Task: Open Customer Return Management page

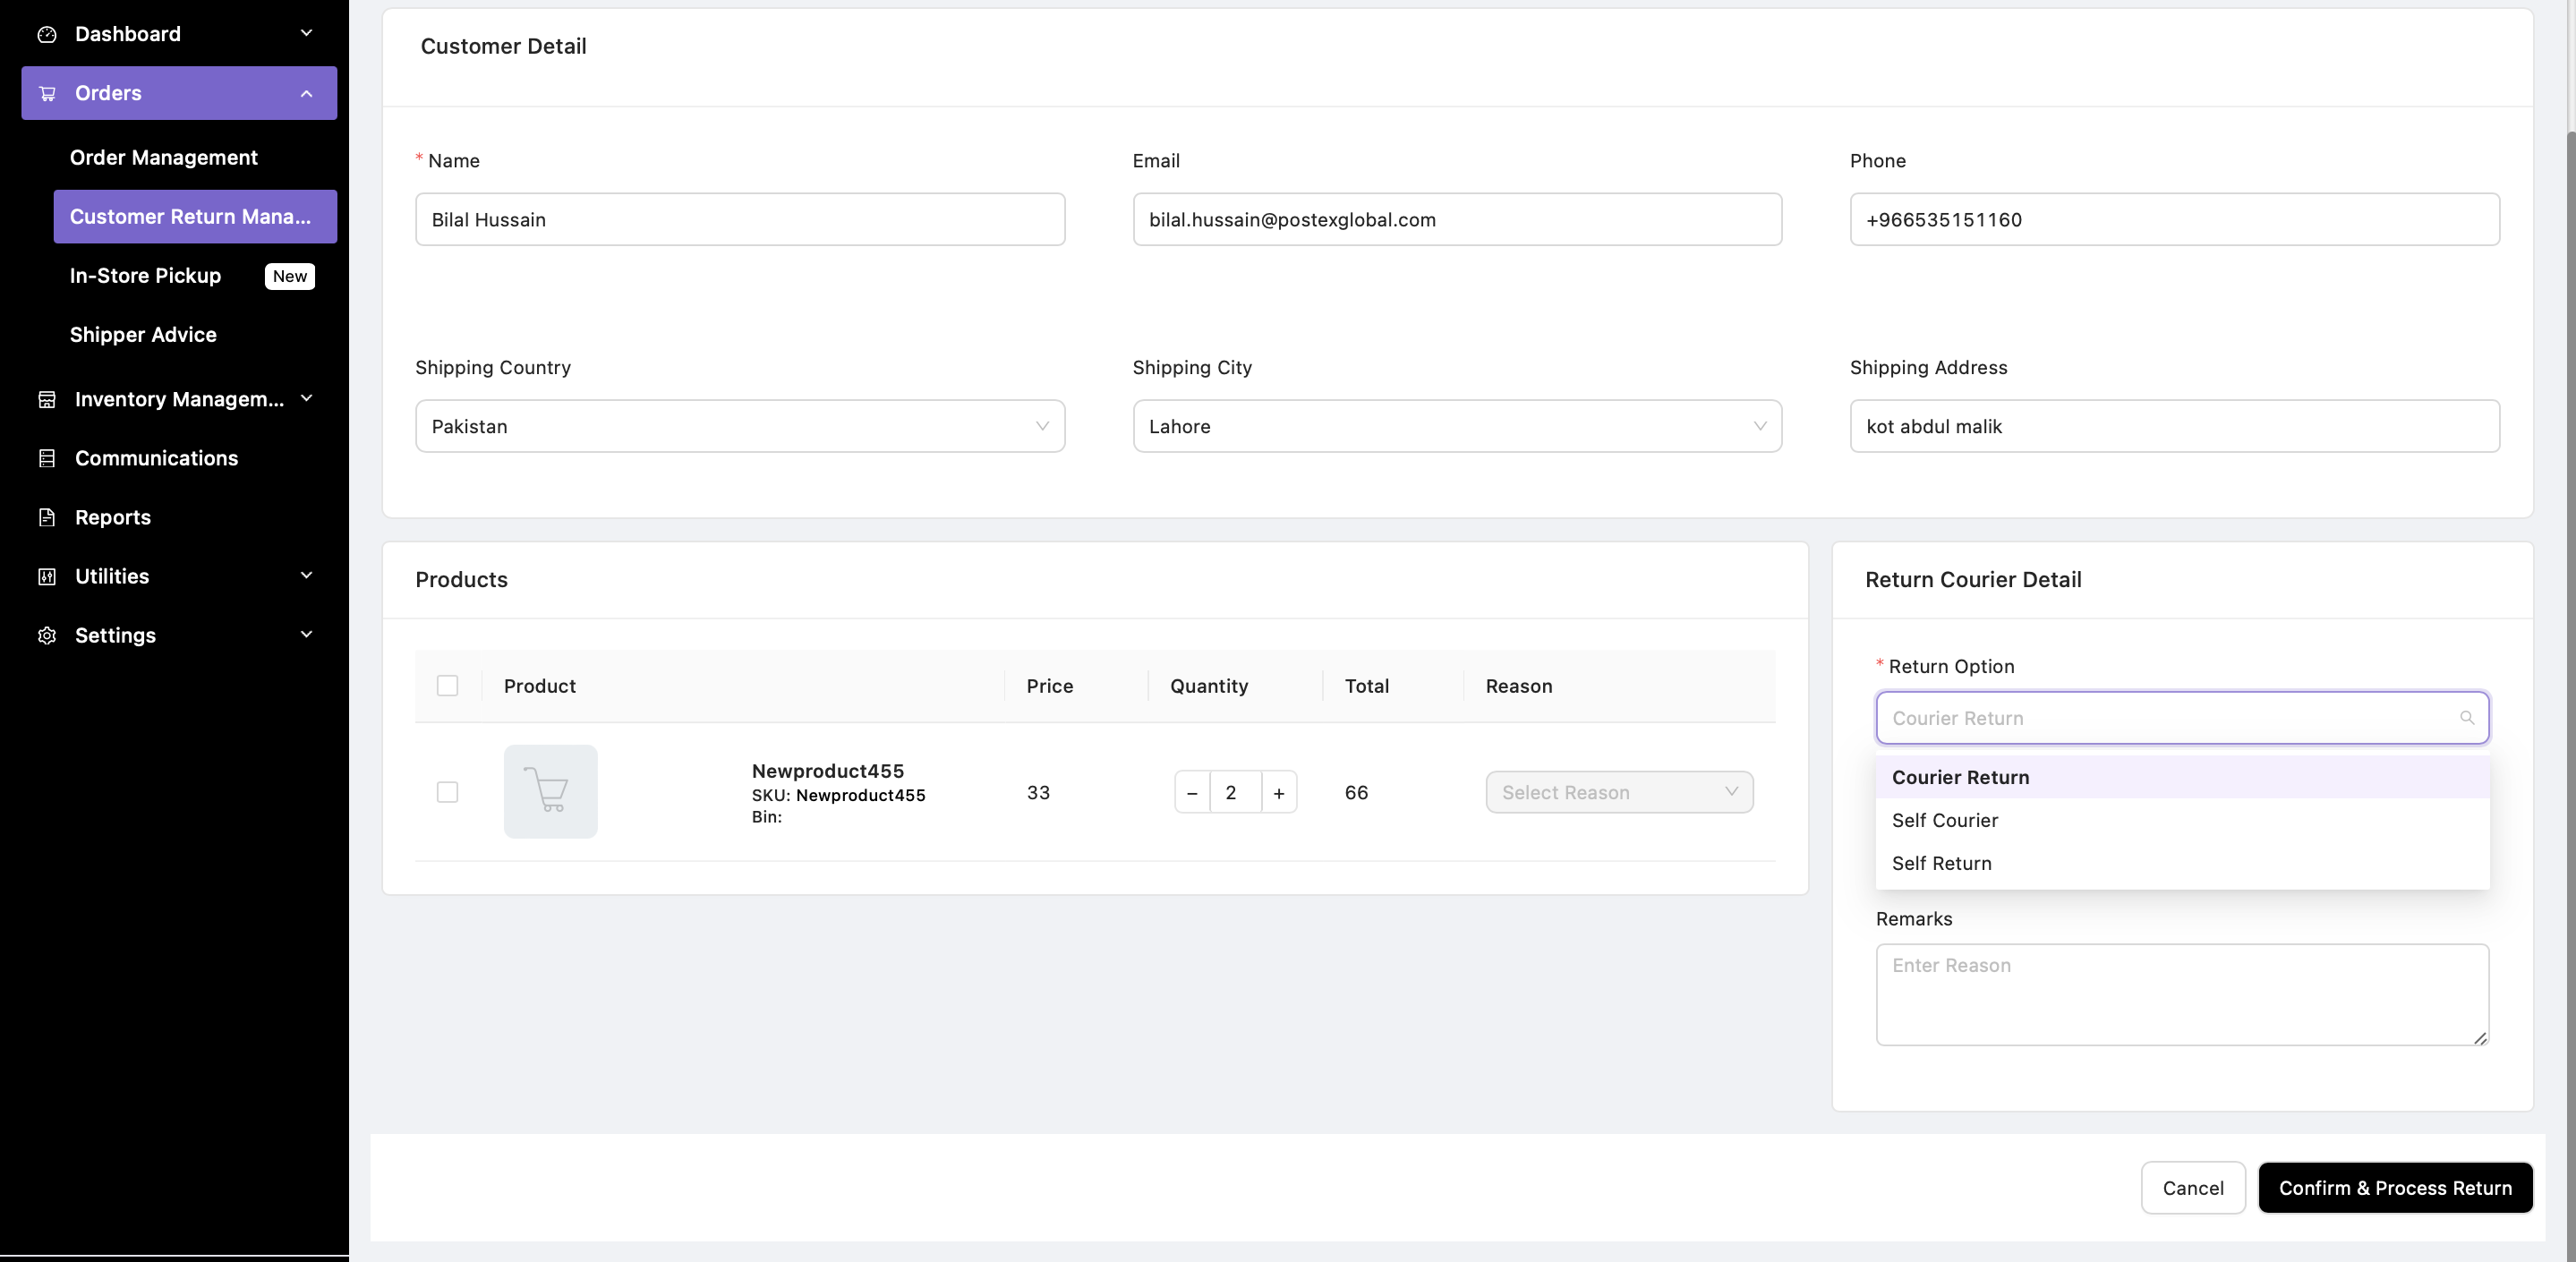Action: click(195, 216)
